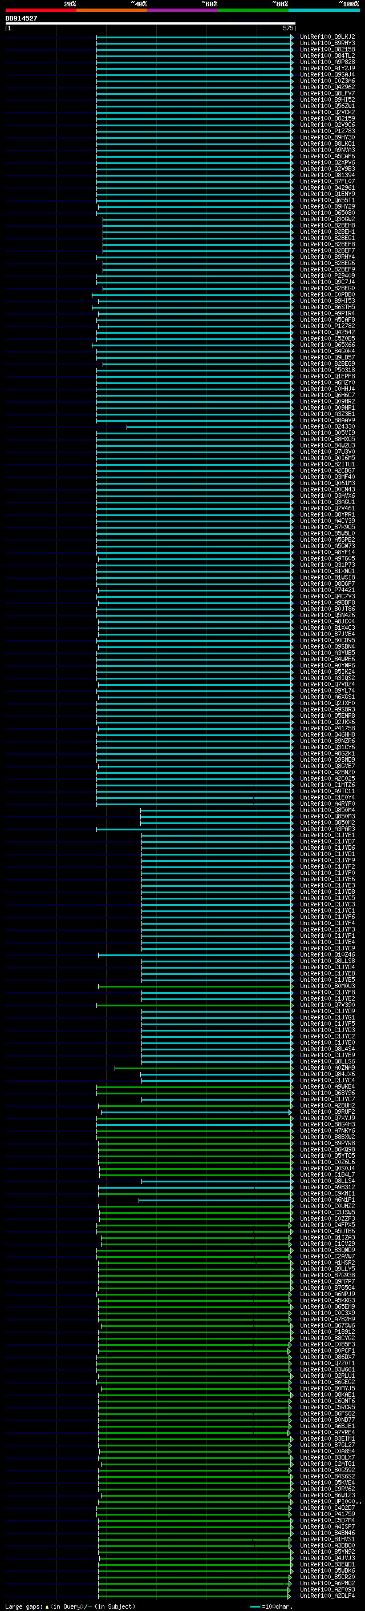This screenshot has height=1611, width=365.
Task: Open hit UniRef100_Q850M4
Action: [x=327, y=810]
